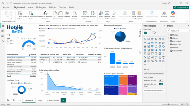Click Bianca Carvalho treemap tile
Viewport: 190px width, 106px height.
pyautogui.click(x=111, y=80)
